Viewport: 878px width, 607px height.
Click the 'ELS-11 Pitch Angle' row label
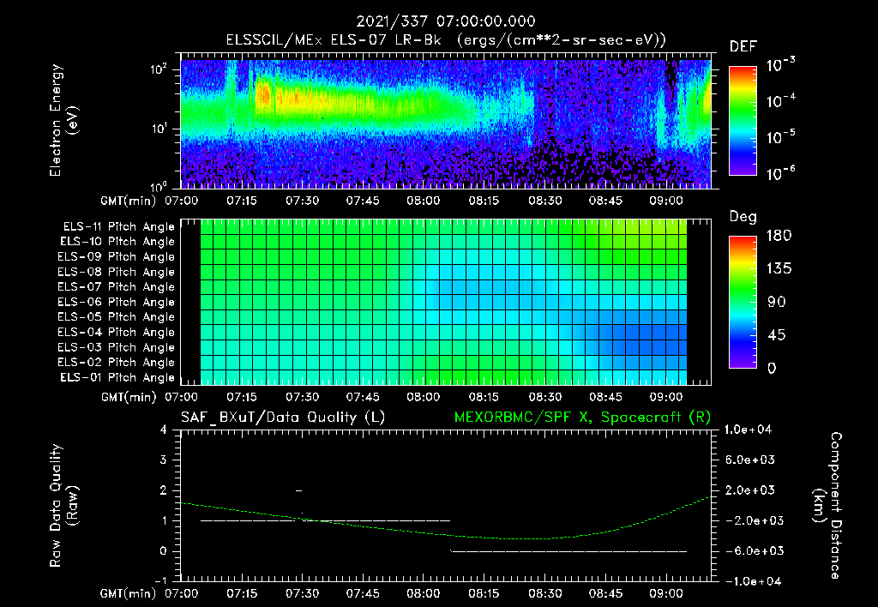(x=118, y=227)
